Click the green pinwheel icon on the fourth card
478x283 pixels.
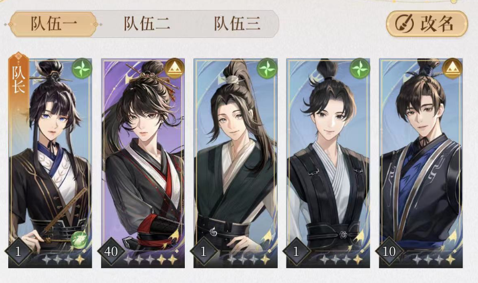(360, 68)
